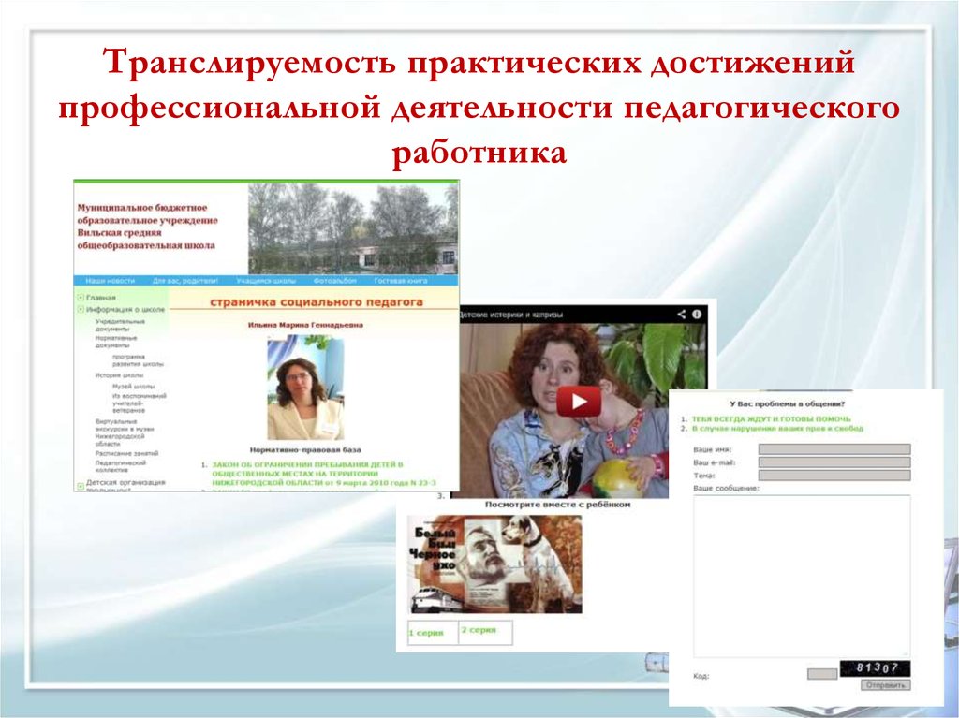Click the share icon on the video
The image size is (959, 718).
[682, 315]
